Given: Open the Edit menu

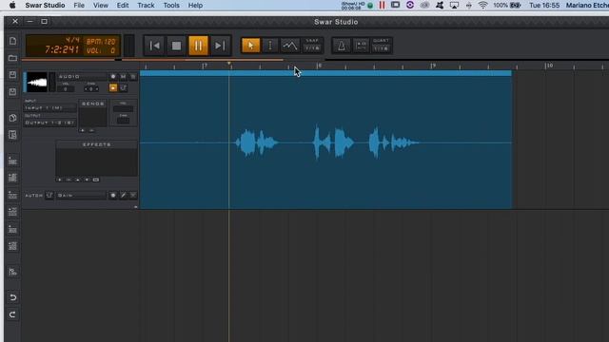Looking at the screenshot, I should (123, 6).
